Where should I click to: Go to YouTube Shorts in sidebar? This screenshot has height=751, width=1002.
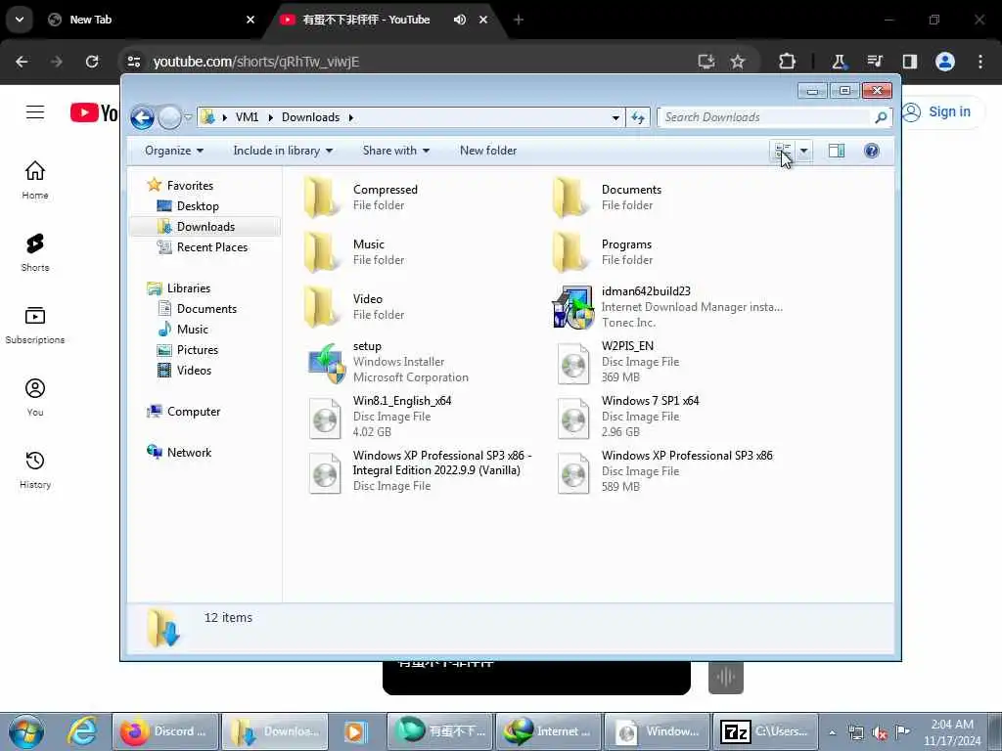(35, 252)
